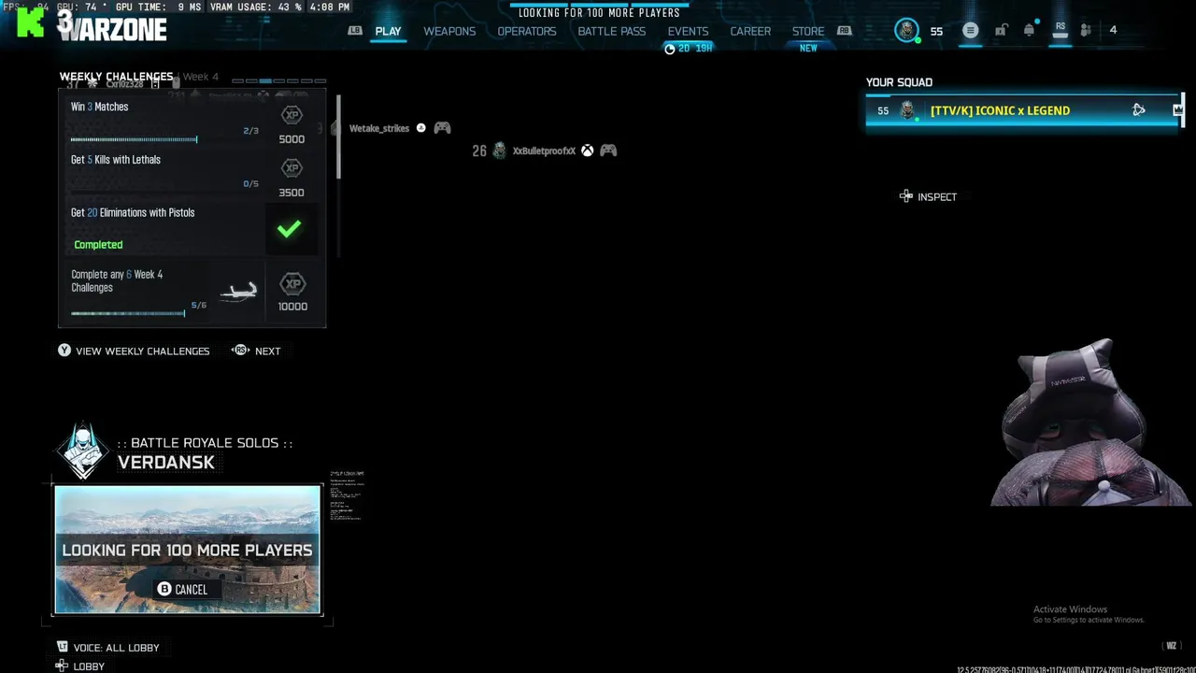Click the WEEKLY CHALLENGES heading
Screen dimensions: 1196x673
[116, 77]
